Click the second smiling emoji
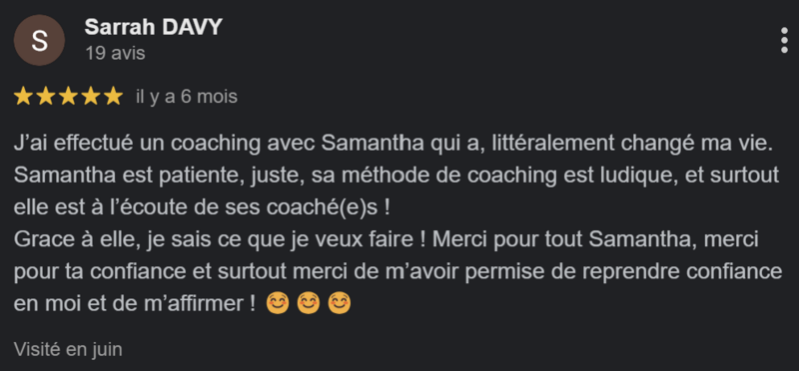 coord(309,304)
